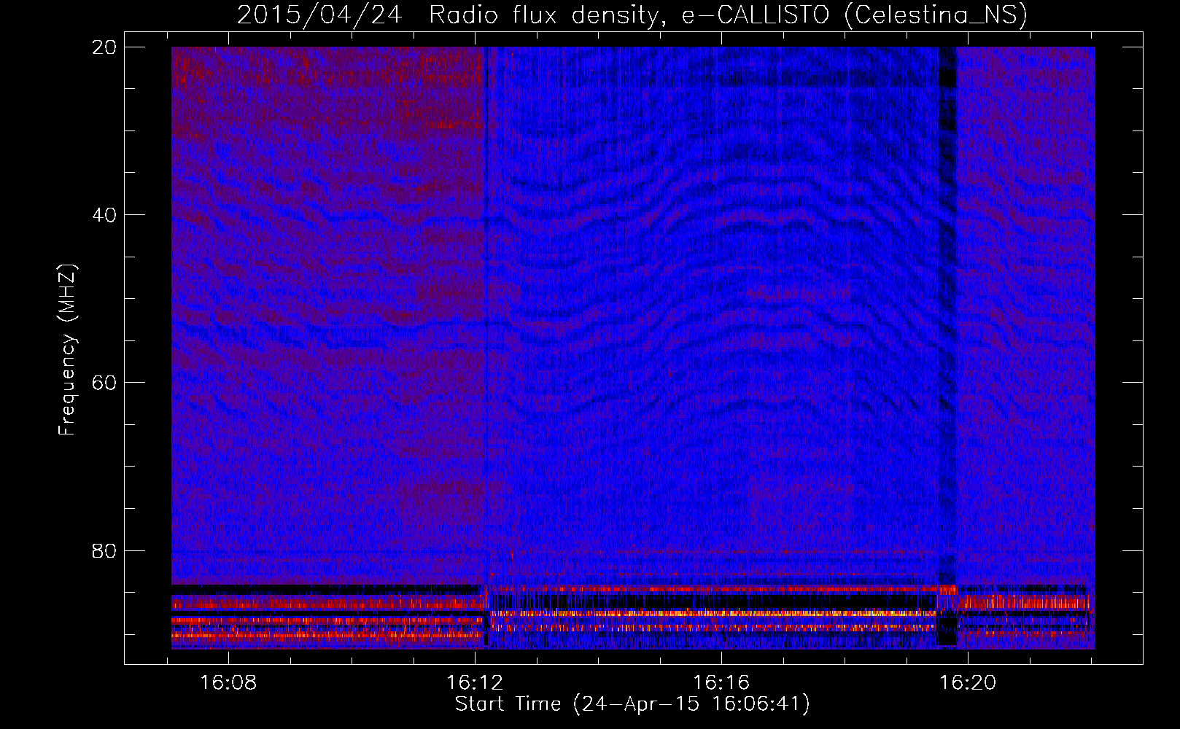Screen dimensions: 1180x729
Task: Click the 60 frequency tick label
Action: (105, 383)
